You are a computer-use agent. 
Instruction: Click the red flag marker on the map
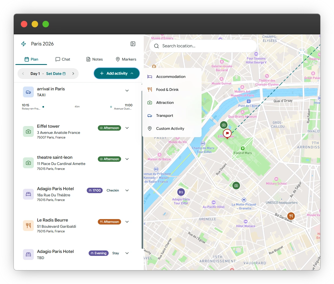pyautogui.click(x=227, y=134)
